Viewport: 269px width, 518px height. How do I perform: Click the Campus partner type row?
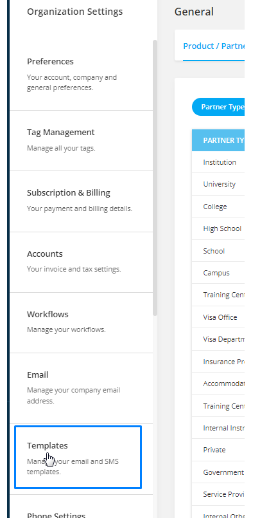(x=218, y=273)
